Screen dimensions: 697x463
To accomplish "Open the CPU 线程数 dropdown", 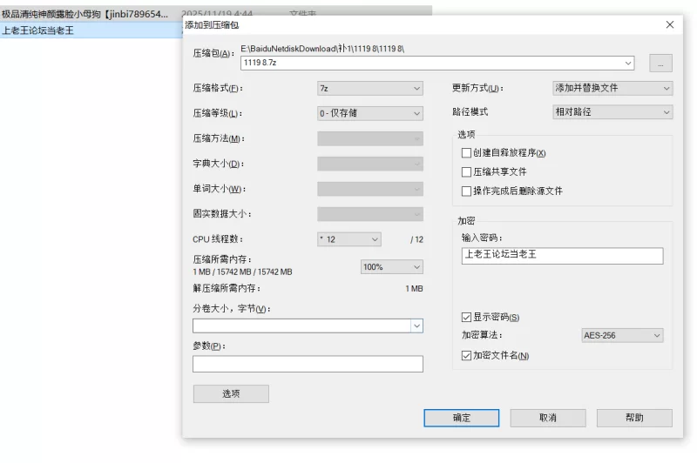I will [x=349, y=239].
